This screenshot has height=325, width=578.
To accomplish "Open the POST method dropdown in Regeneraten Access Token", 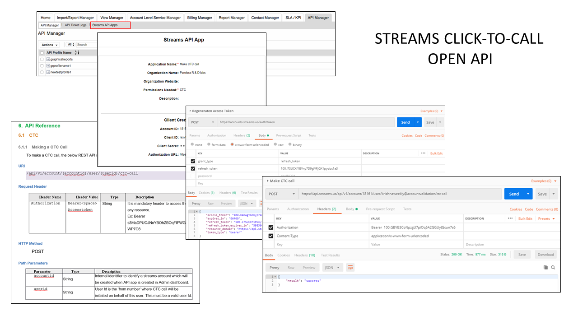I will point(202,122).
